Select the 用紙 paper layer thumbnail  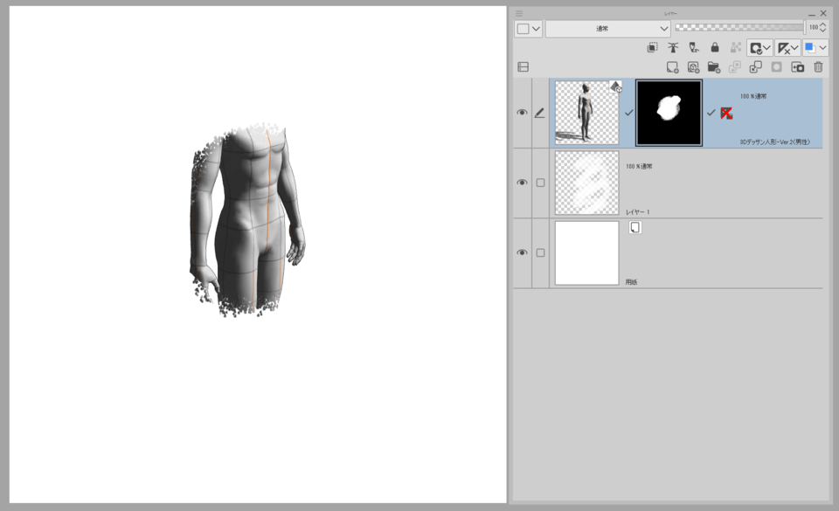point(586,252)
